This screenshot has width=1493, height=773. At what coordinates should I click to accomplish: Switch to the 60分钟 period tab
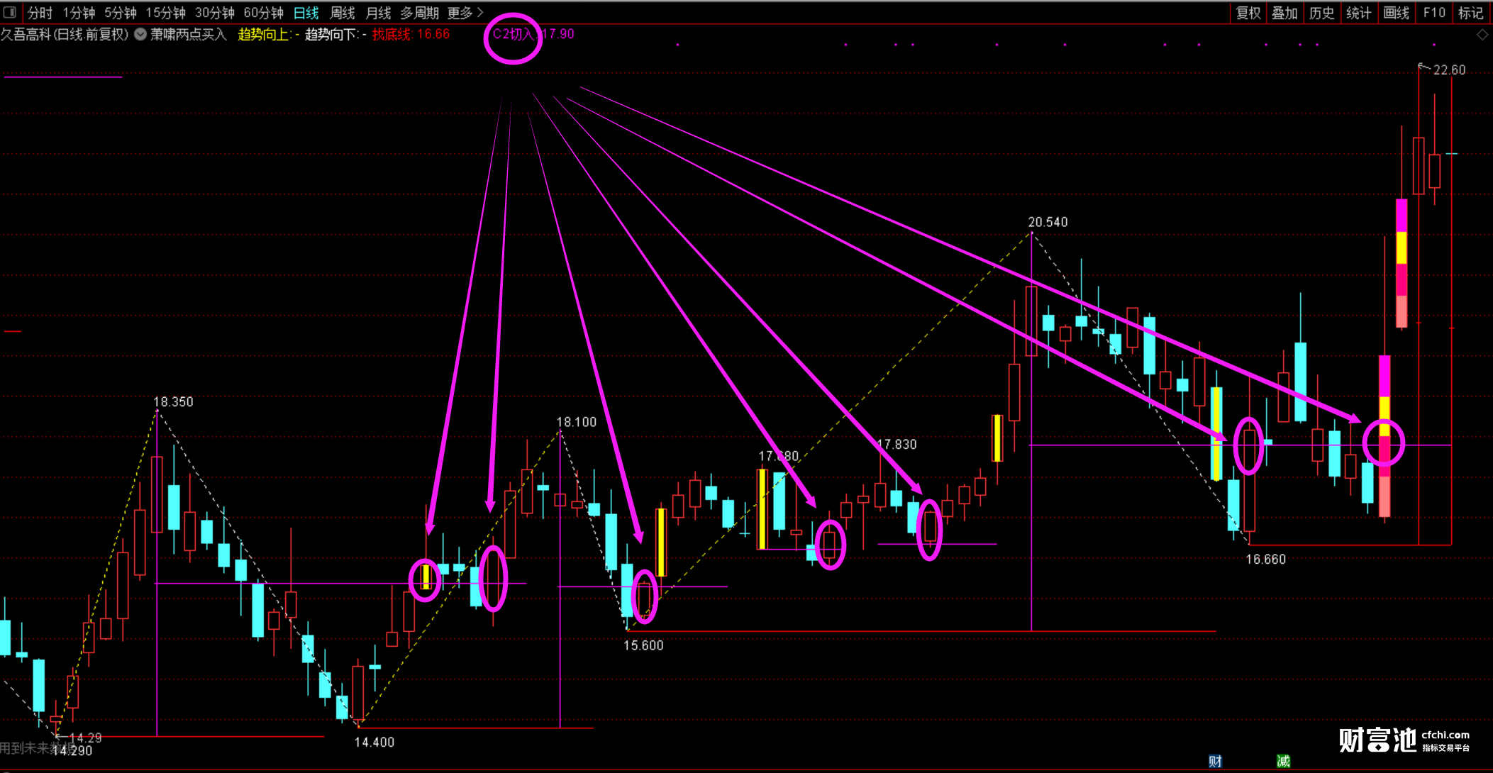point(263,13)
